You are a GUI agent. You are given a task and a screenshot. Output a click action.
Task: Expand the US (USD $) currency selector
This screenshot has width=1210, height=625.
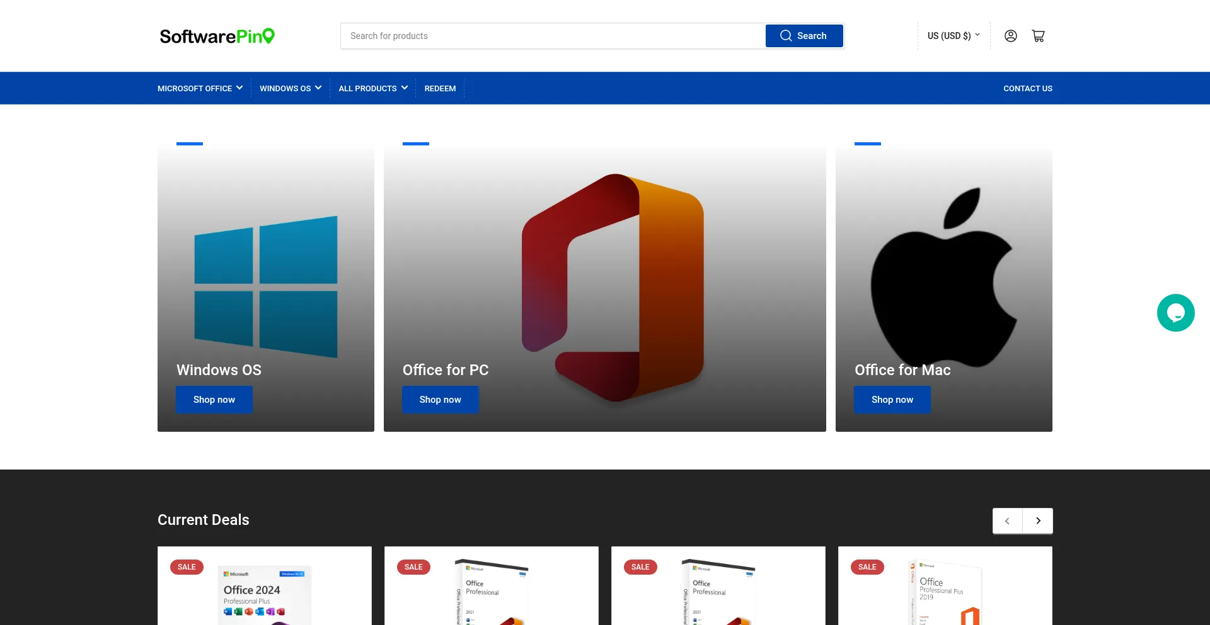tap(953, 36)
